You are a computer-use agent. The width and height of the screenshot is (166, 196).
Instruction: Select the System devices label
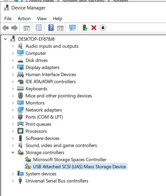click(x=41, y=174)
